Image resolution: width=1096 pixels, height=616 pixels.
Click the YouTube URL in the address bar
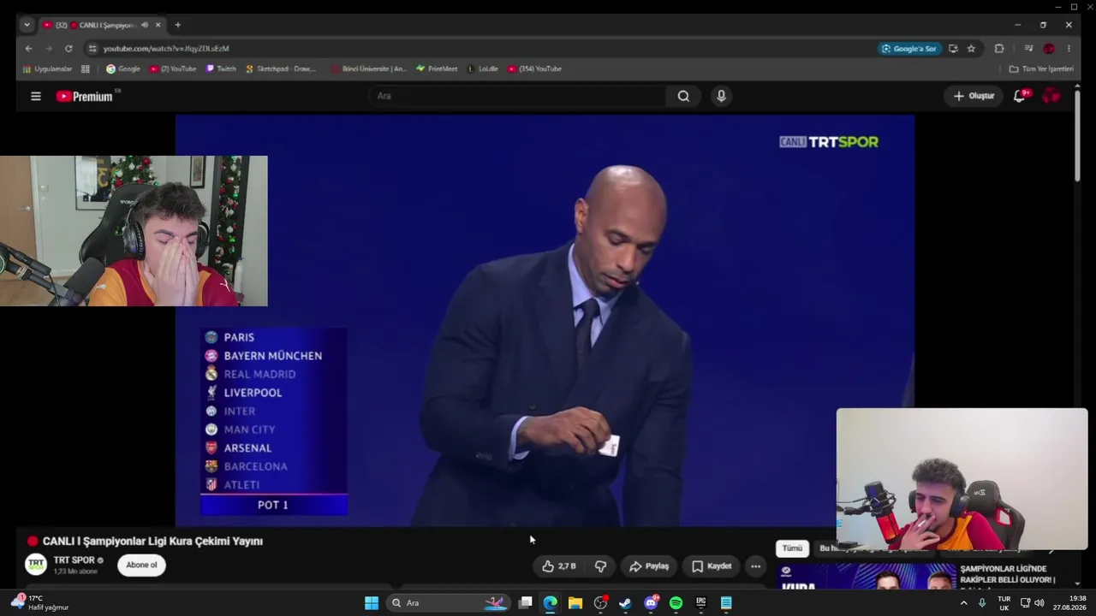166,49
